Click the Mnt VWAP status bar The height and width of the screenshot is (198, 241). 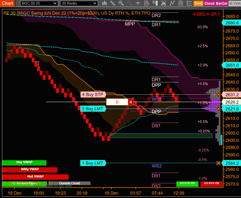(35, 177)
